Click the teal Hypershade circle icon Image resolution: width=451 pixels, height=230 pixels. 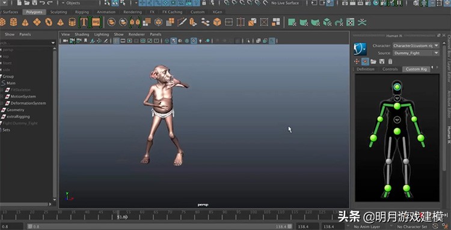point(376,3)
